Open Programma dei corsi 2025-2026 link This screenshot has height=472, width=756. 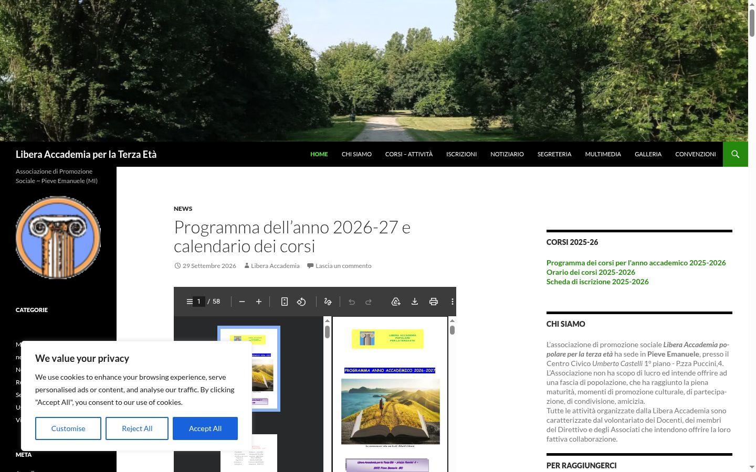(636, 263)
